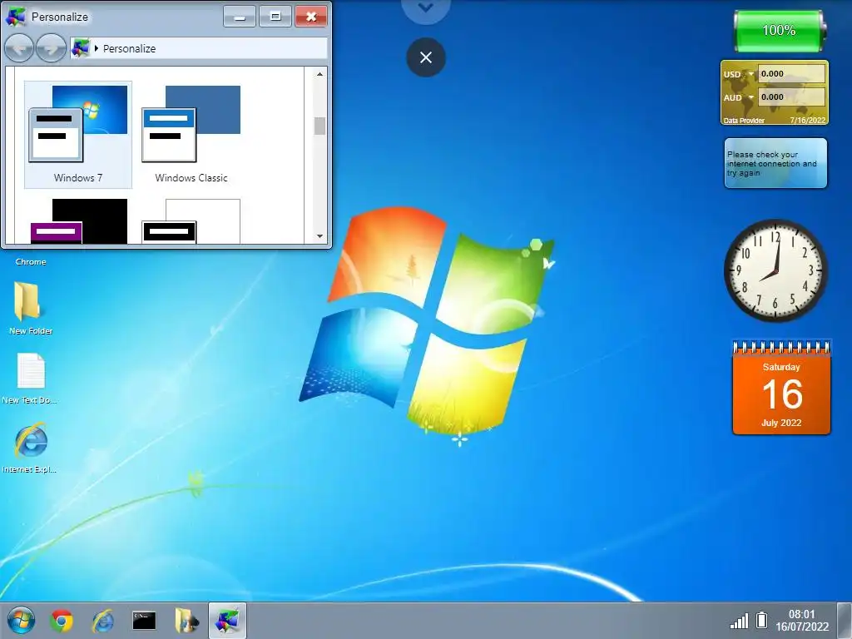
Task: Select the Internet Explorer desktop shortcut
Action: click(x=31, y=448)
